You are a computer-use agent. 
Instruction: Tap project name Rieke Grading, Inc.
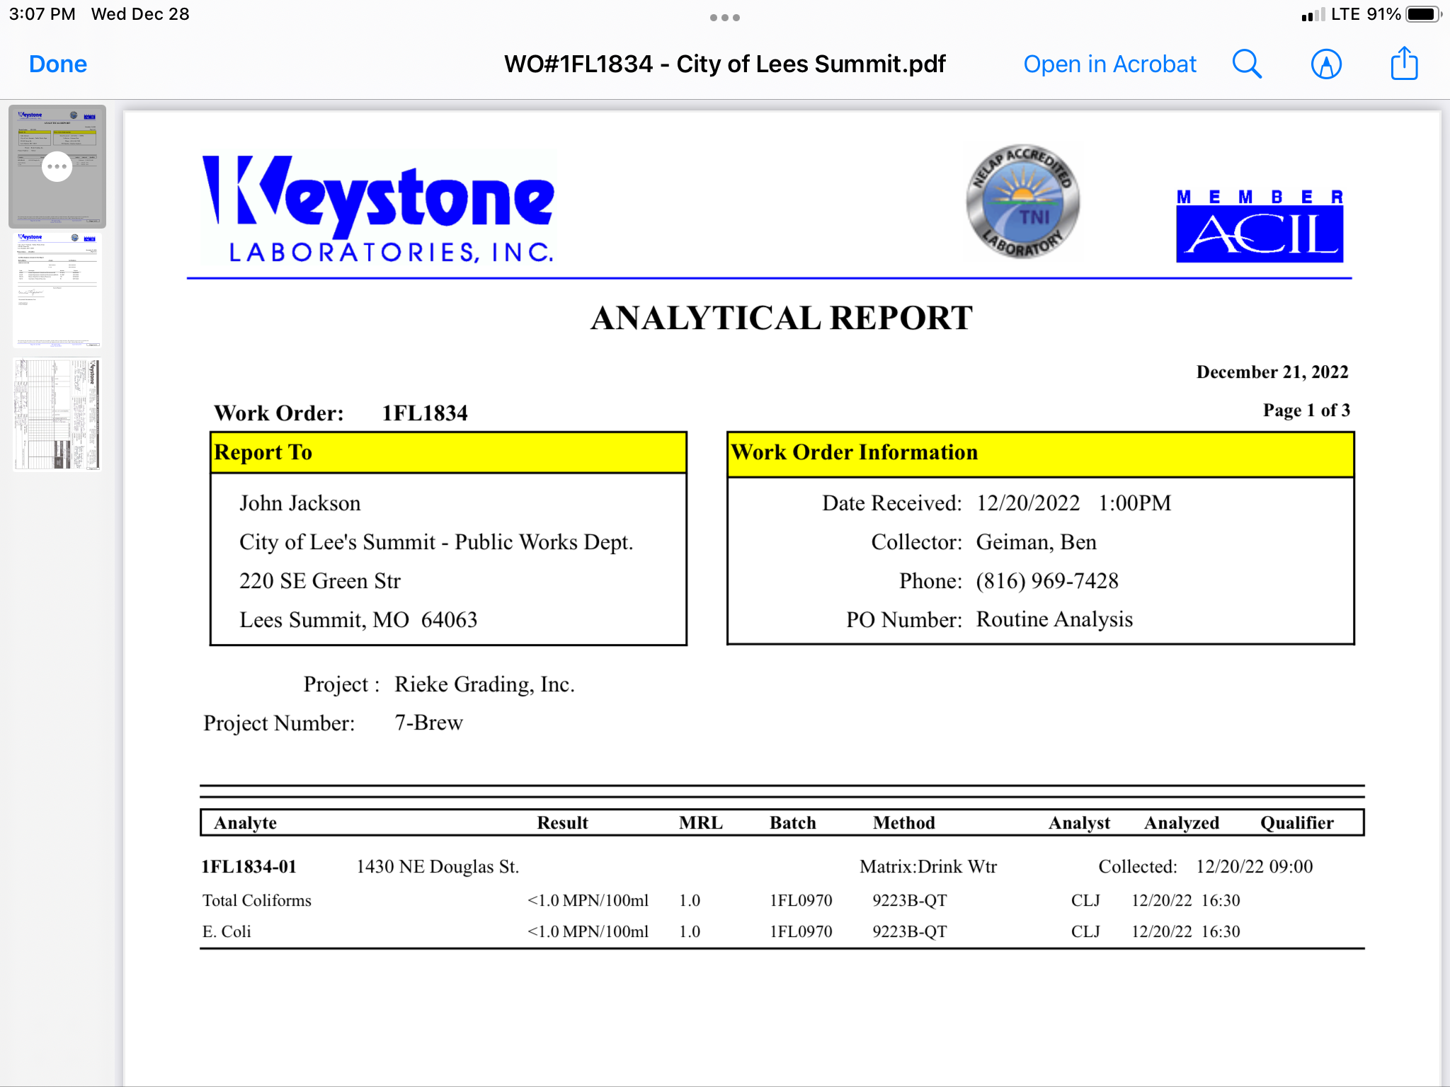(x=484, y=684)
